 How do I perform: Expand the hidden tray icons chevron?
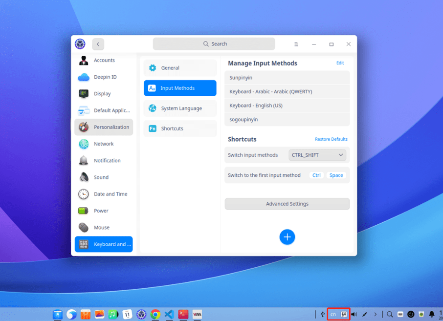[x=375, y=314]
